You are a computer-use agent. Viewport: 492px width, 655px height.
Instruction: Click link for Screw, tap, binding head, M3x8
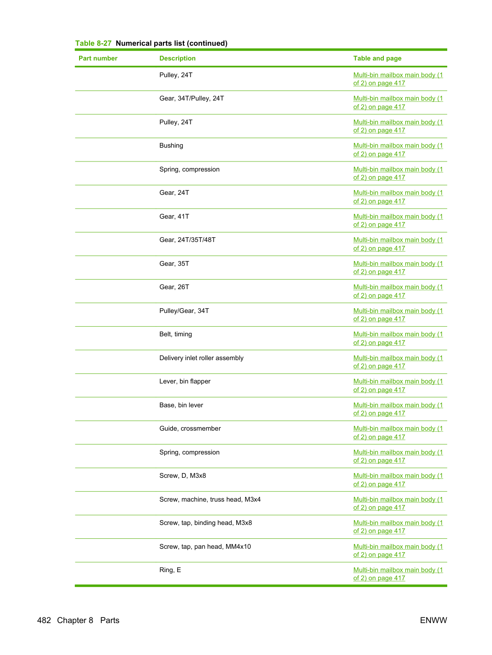398,527
